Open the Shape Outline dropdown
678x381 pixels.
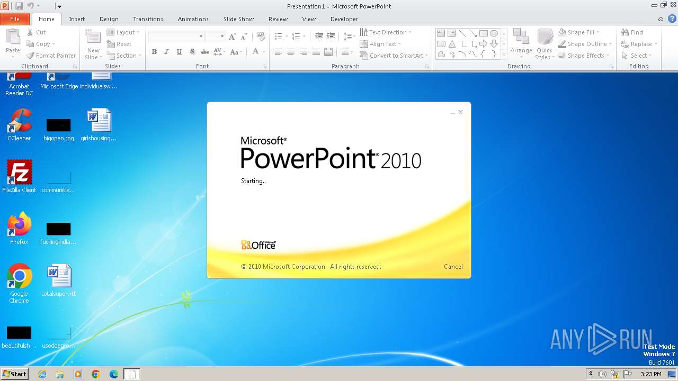tap(585, 44)
